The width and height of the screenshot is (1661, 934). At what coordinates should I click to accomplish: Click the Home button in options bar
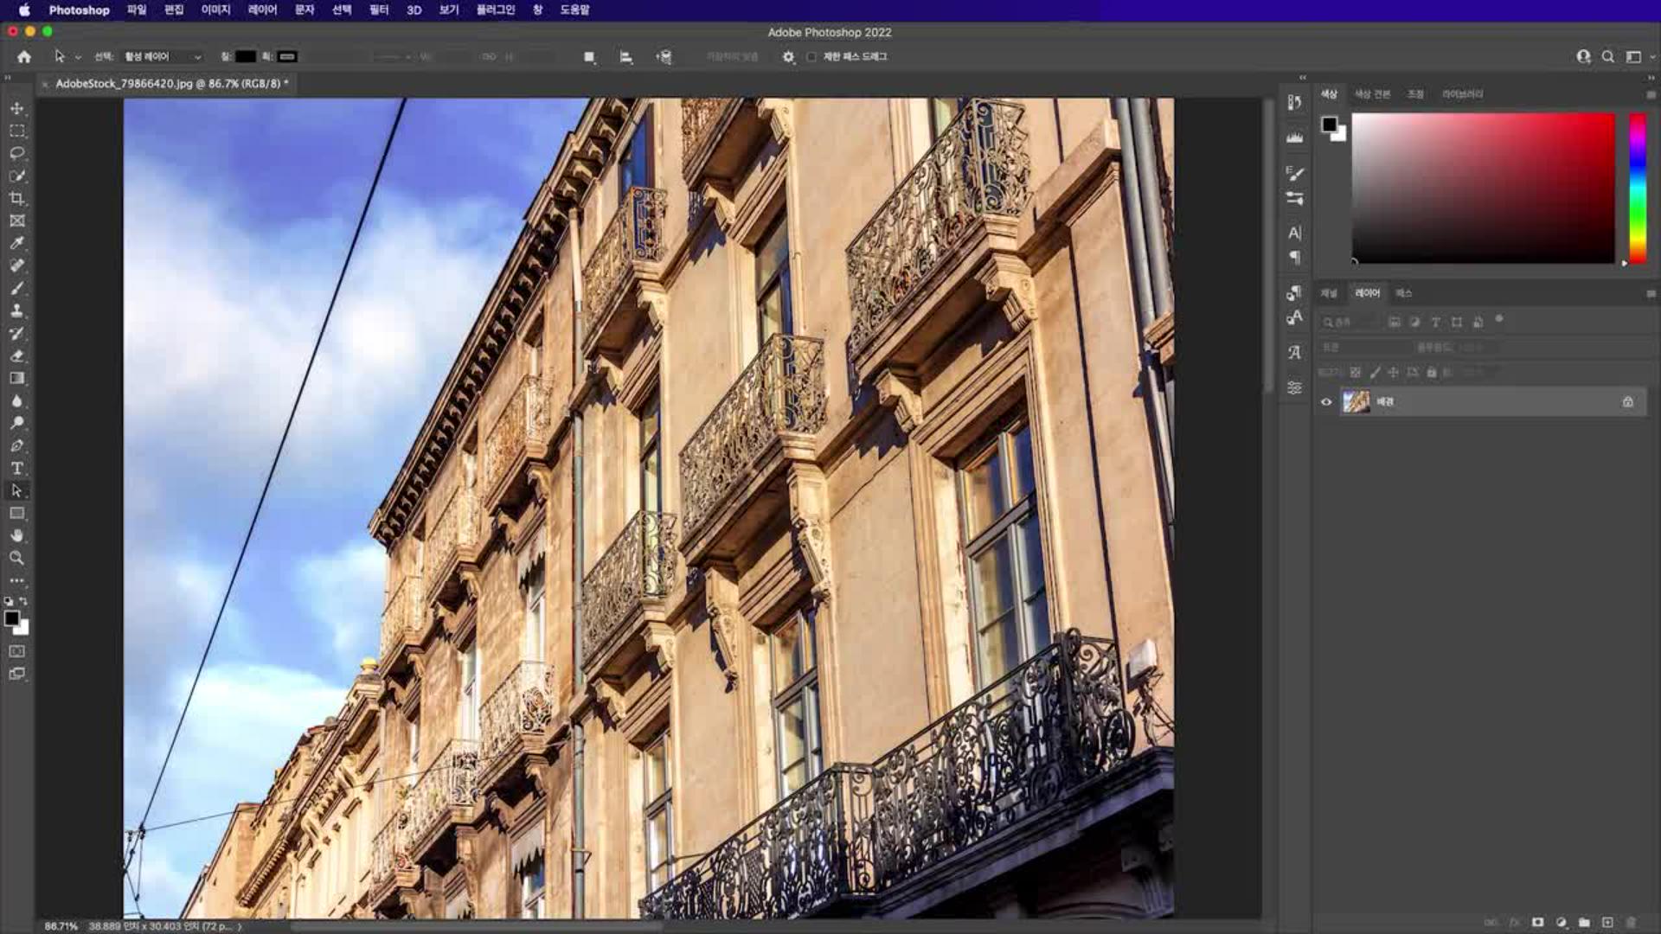coord(24,57)
